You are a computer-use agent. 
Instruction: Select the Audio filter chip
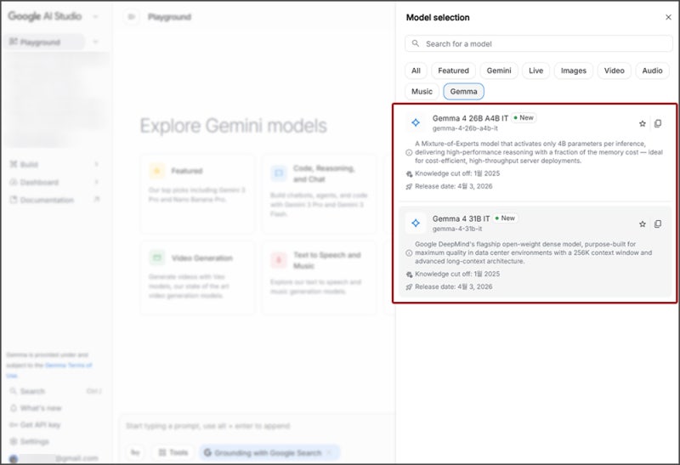coord(652,71)
